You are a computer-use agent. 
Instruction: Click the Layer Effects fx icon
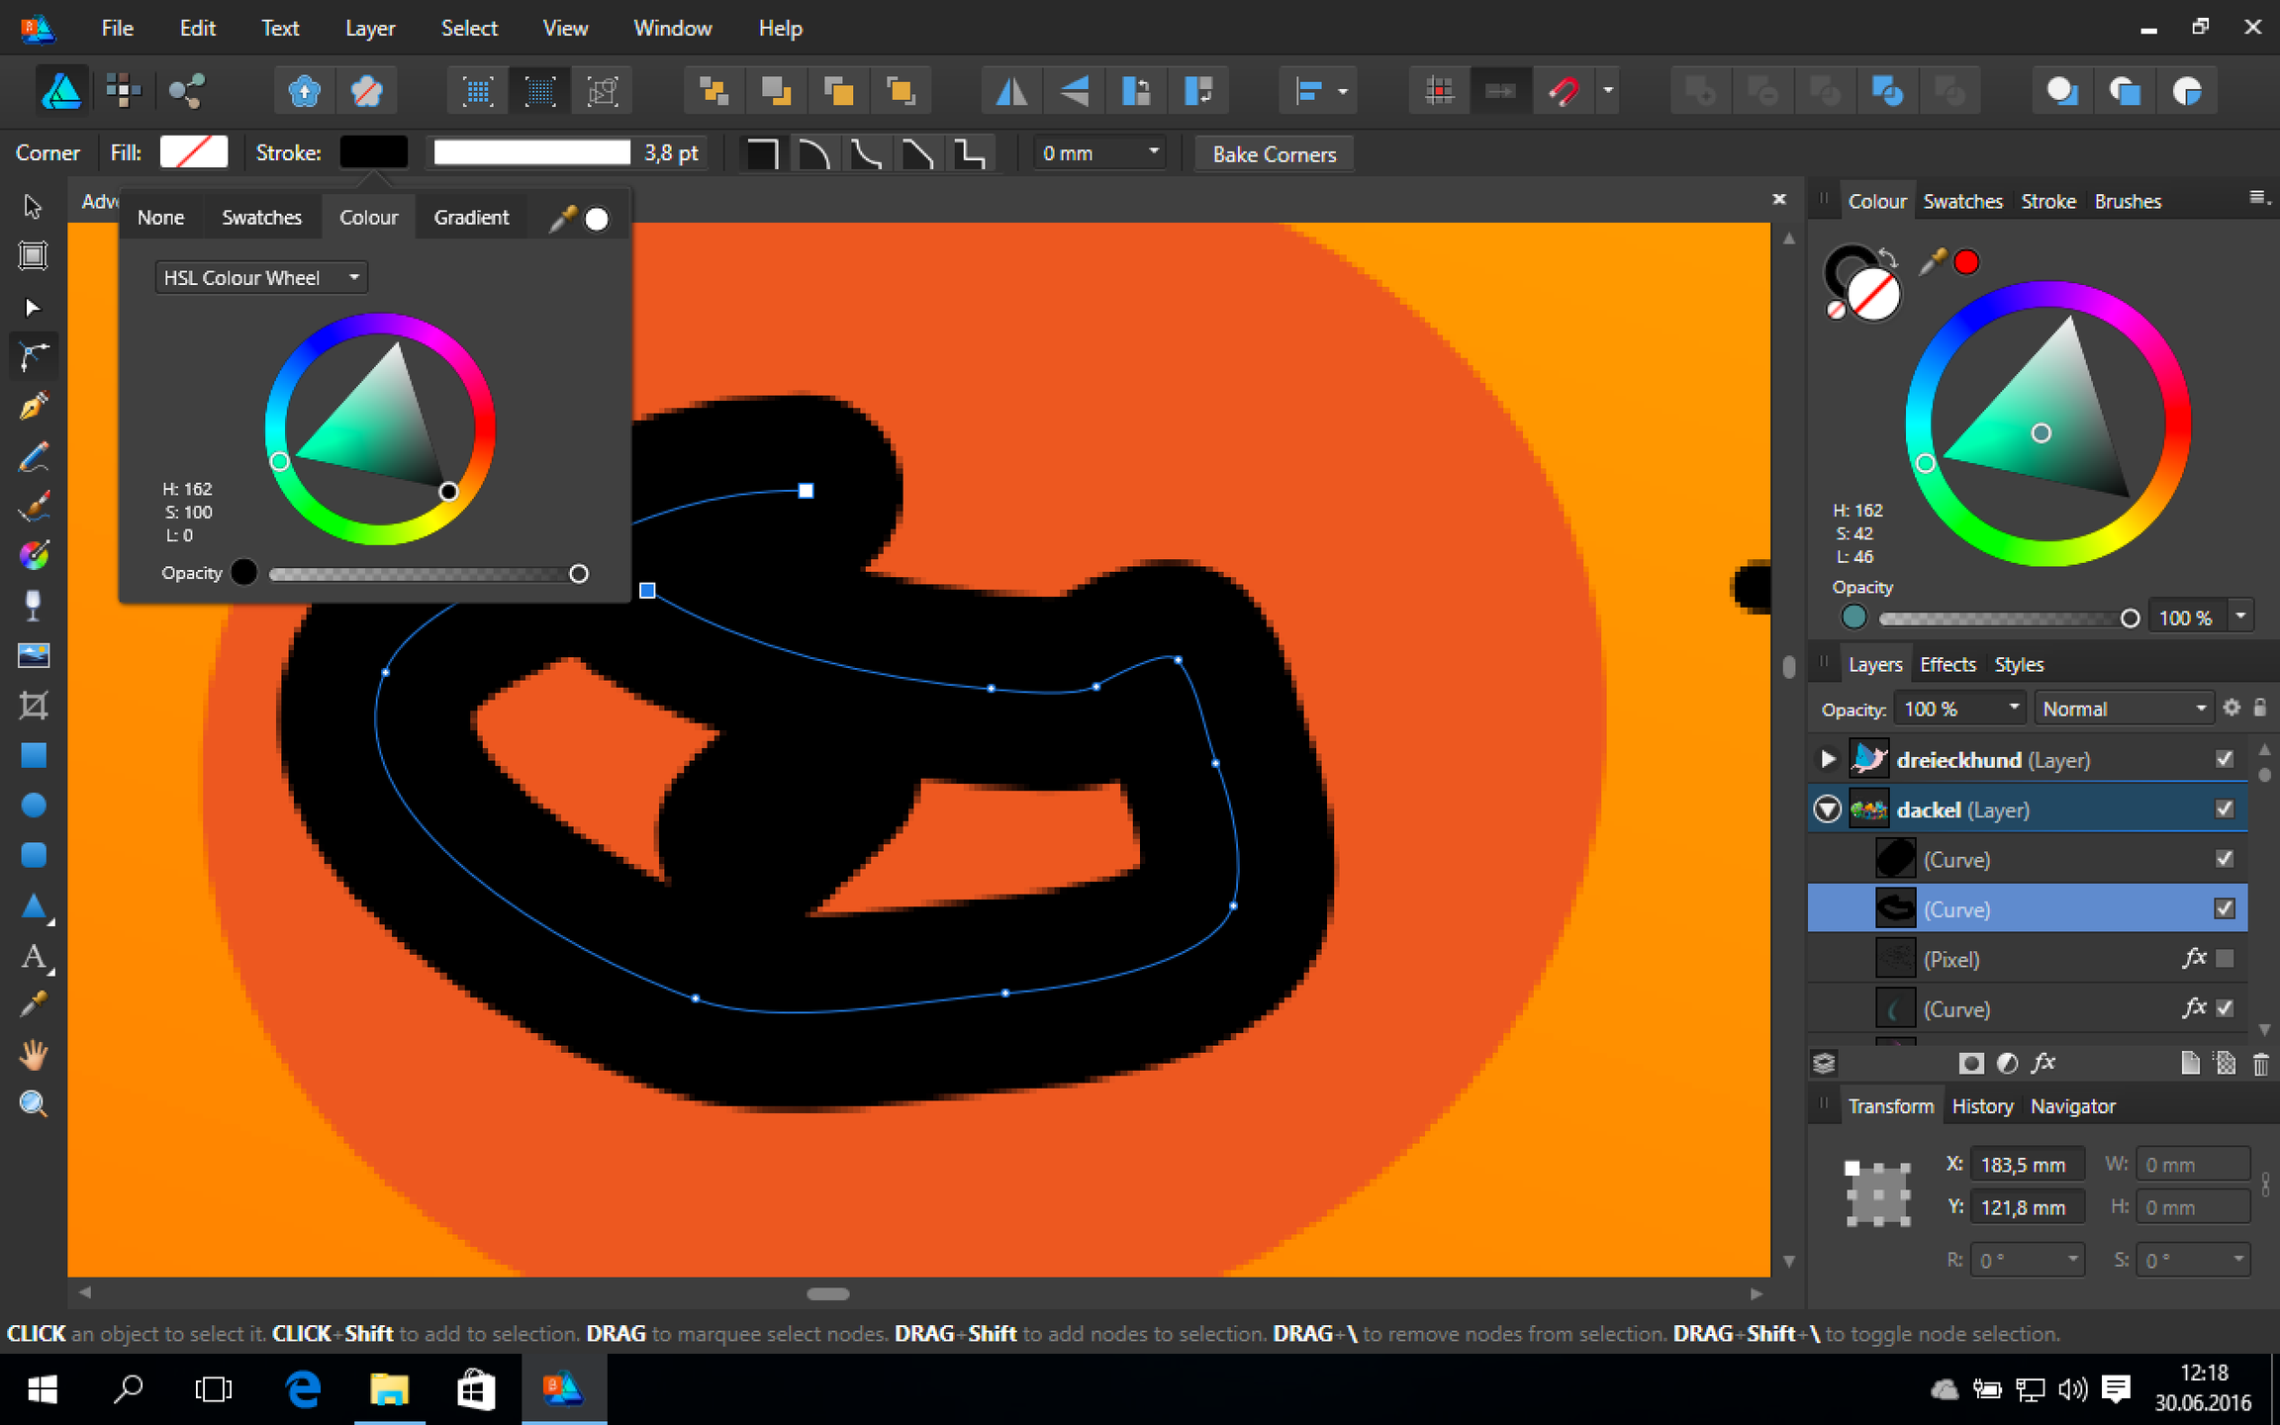tap(2042, 1063)
